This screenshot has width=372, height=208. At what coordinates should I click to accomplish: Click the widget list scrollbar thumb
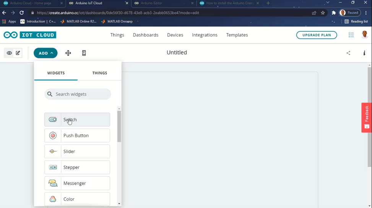pos(119,126)
